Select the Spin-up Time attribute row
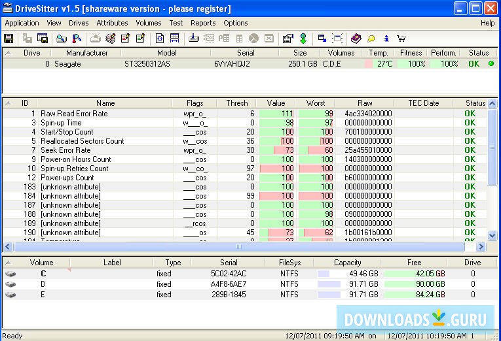Screen dimensions: 501x341 click(x=245, y=123)
